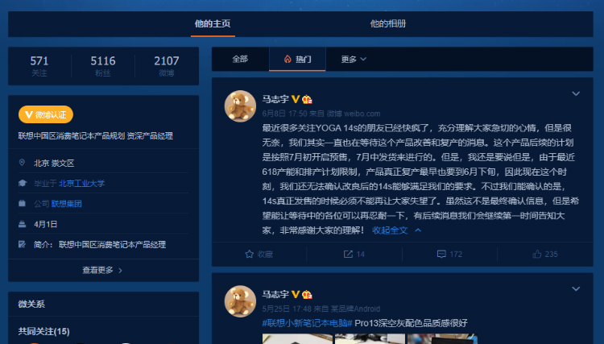This screenshot has height=344, width=604.
Task: Open the 更多 filter dropdown
Action: (354, 60)
